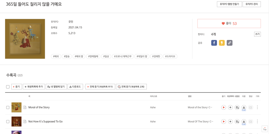This screenshot has height=134, width=269.
Task: Save Not How It's Supposed To Go to album
Action: pos(237,122)
